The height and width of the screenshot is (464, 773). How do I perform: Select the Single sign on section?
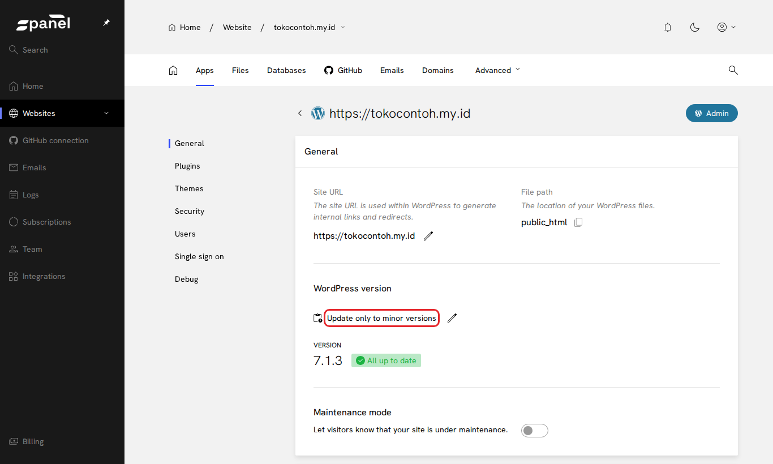coord(199,256)
